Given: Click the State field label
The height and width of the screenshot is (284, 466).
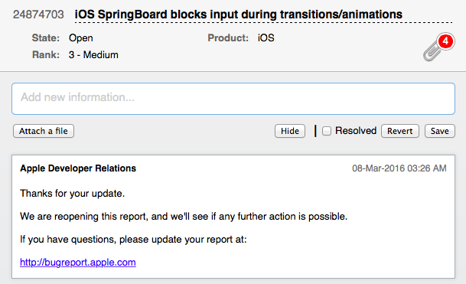Looking at the screenshot, I should [46, 38].
